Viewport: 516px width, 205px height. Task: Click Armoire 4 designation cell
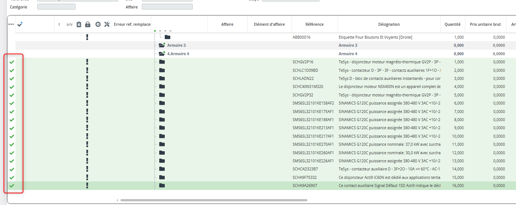coord(348,54)
